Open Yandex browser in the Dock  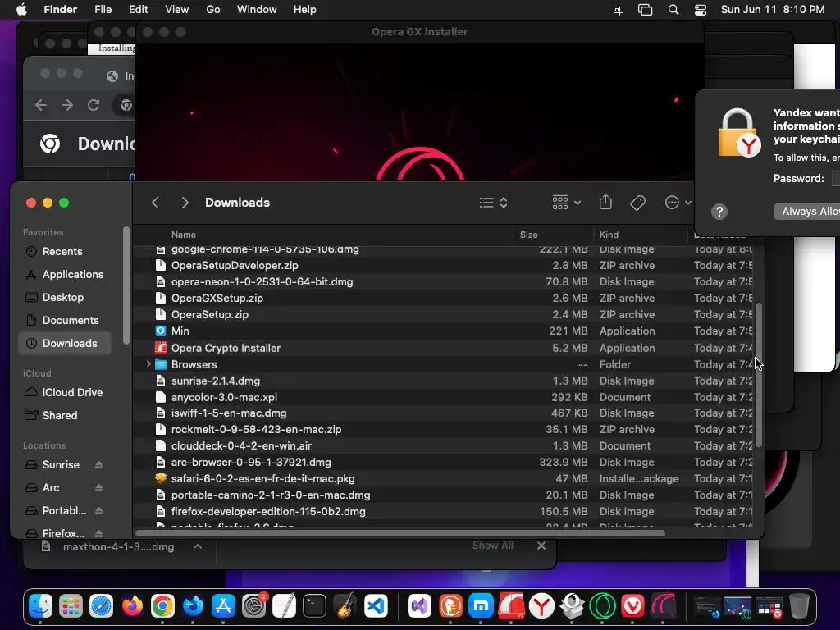point(541,606)
